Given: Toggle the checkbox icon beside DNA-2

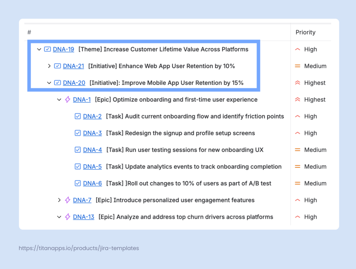Looking at the screenshot, I should pos(78,116).
